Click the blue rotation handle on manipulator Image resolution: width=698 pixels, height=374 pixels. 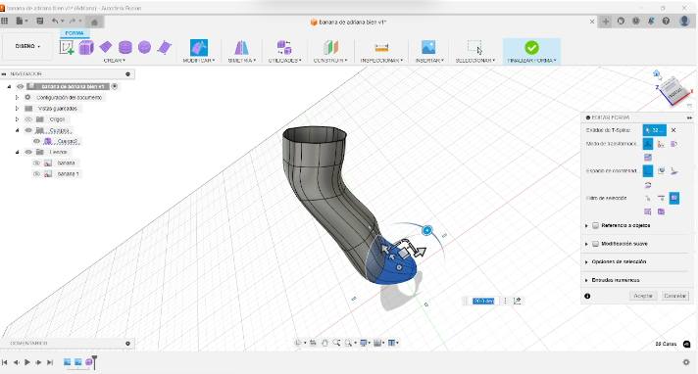(x=426, y=230)
